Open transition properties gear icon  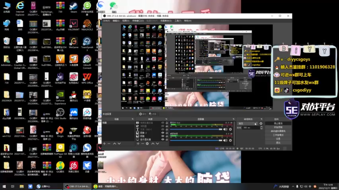261,124
